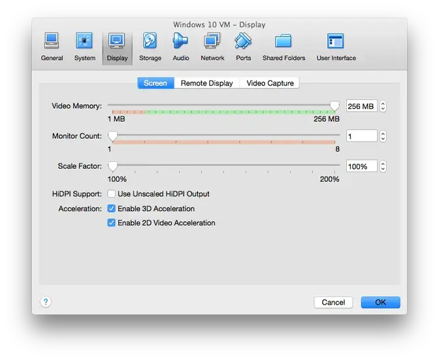Image resolution: width=439 pixels, height=360 pixels.
Task: Open the User Interface settings pane
Action: click(336, 47)
